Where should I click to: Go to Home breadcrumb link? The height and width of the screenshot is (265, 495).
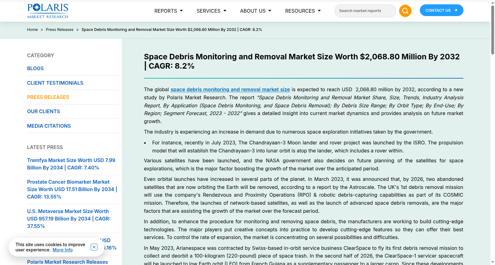point(32,30)
